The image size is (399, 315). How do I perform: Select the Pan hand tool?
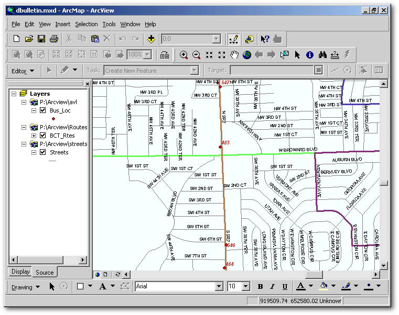click(x=234, y=55)
